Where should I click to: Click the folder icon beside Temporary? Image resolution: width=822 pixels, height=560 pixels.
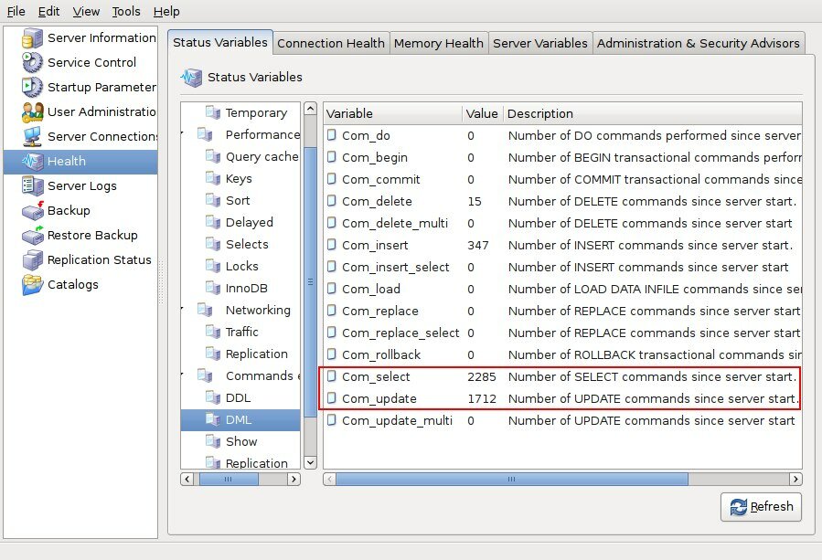click(x=213, y=112)
